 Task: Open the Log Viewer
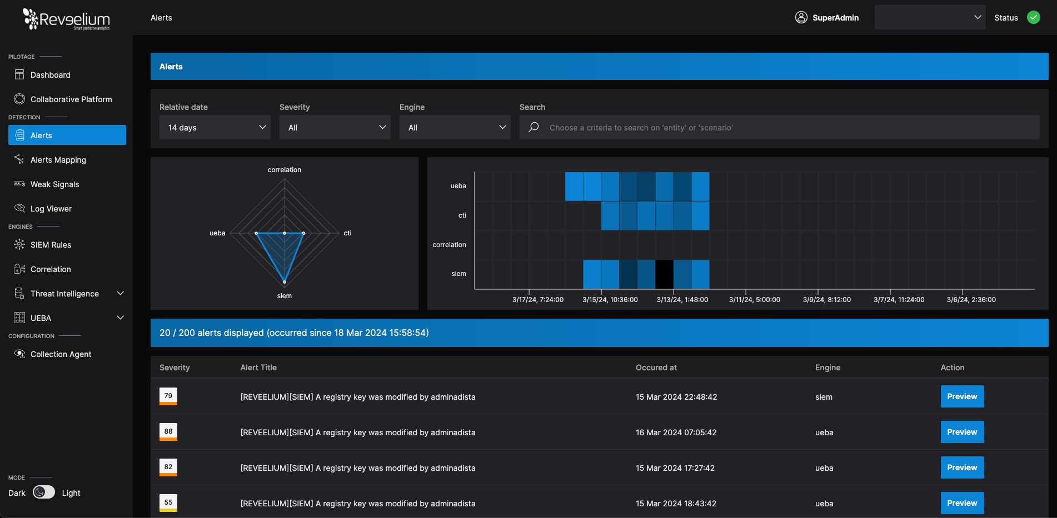(51, 208)
